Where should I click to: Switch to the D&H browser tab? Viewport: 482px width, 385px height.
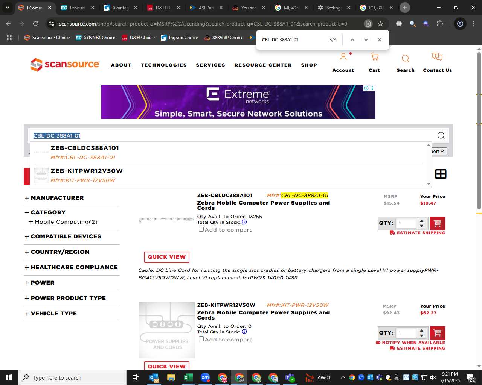pyautogui.click(x=164, y=8)
